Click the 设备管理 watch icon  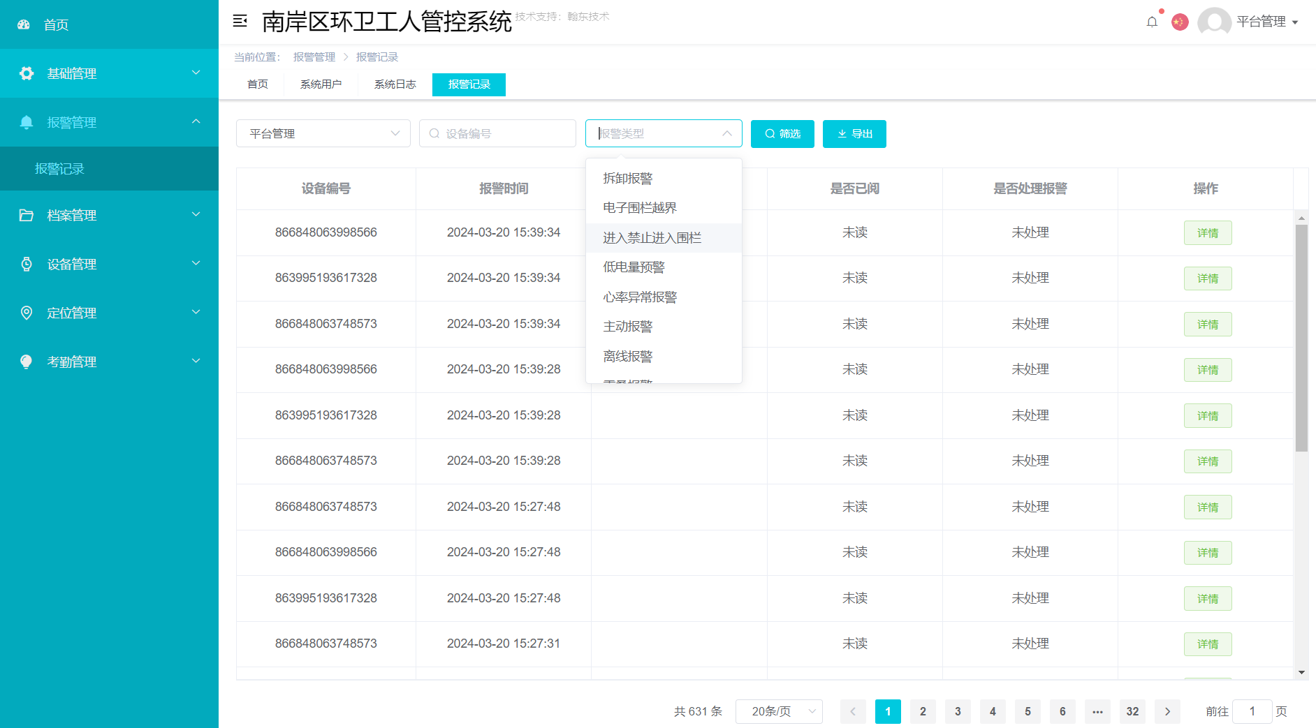tap(27, 264)
